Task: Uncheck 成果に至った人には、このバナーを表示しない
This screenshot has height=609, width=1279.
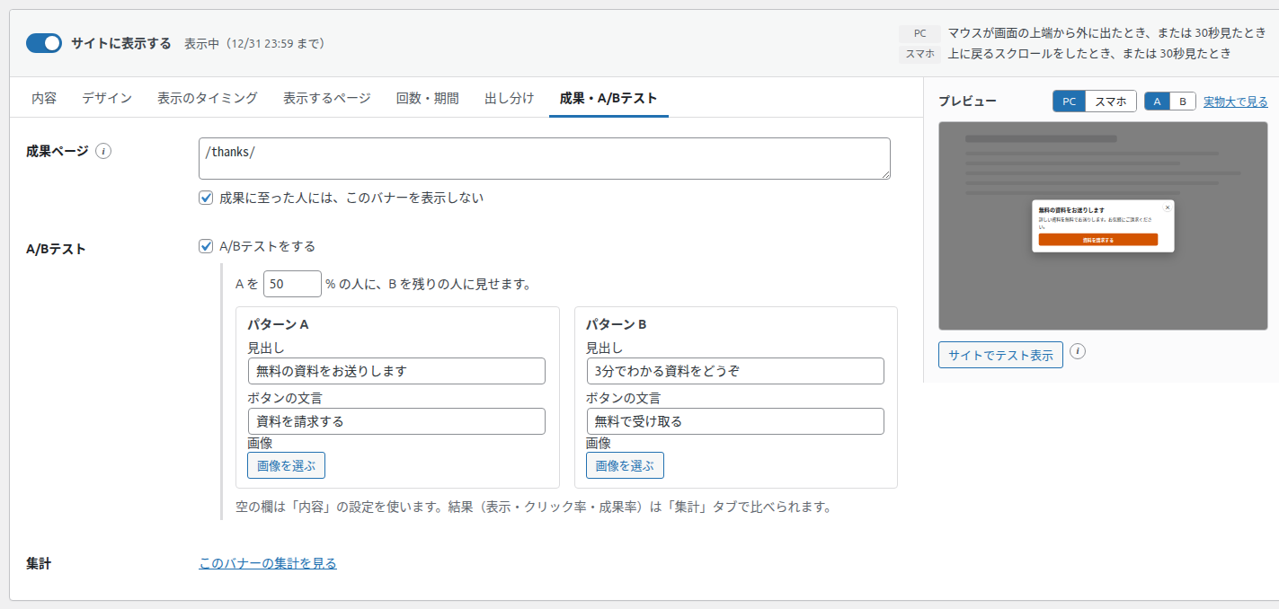Action: click(206, 198)
